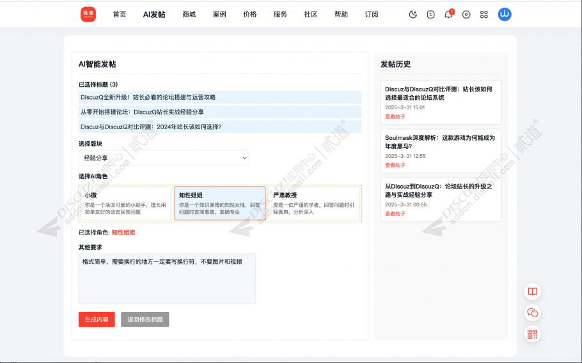
Task: Click the 发帖历史 panel heading
Action: click(396, 64)
